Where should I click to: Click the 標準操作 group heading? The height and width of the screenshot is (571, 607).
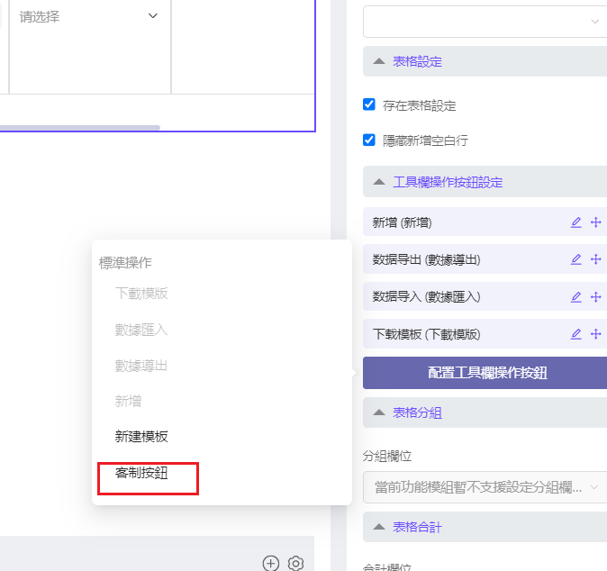[x=125, y=263]
